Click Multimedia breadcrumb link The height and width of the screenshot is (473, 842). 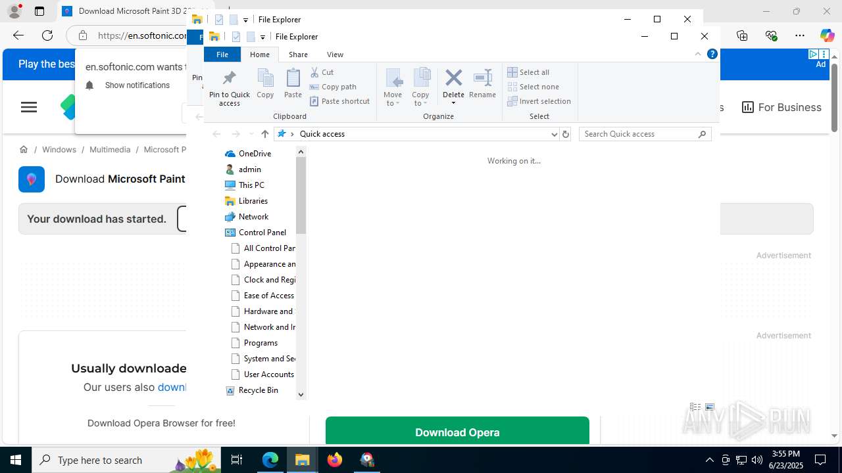[110, 150]
